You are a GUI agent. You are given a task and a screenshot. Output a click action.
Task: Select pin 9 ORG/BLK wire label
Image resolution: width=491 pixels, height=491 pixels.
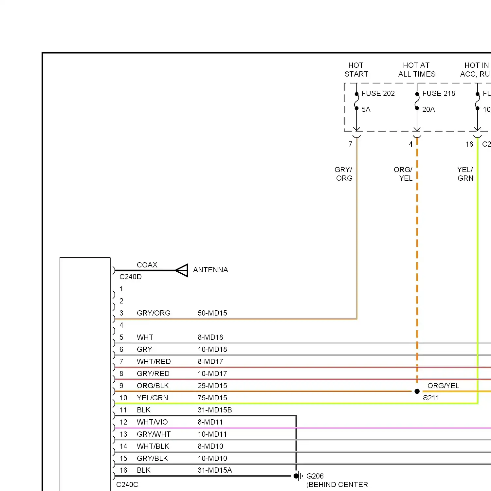tap(153, 386)
